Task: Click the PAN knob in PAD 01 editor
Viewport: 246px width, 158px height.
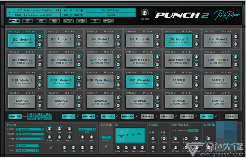Action: [x=69, y=129]
